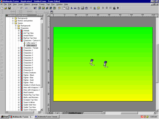The width and height of the screenshot is (159, 119).
Task: Expand the Enemy Creatures library
Action: [19, 73]
